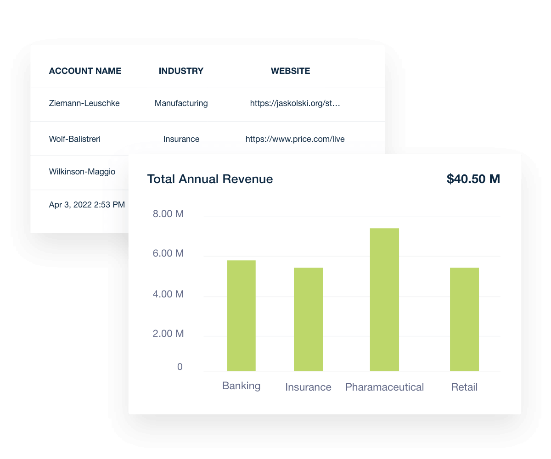
Task: Click the Insurance industry cell
Action: pos(181,139)
